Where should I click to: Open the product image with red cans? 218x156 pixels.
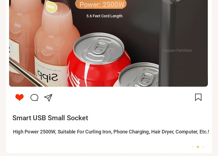click(108, 43)
